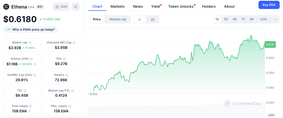Switch to candlestick chart icon

(153, 19)
